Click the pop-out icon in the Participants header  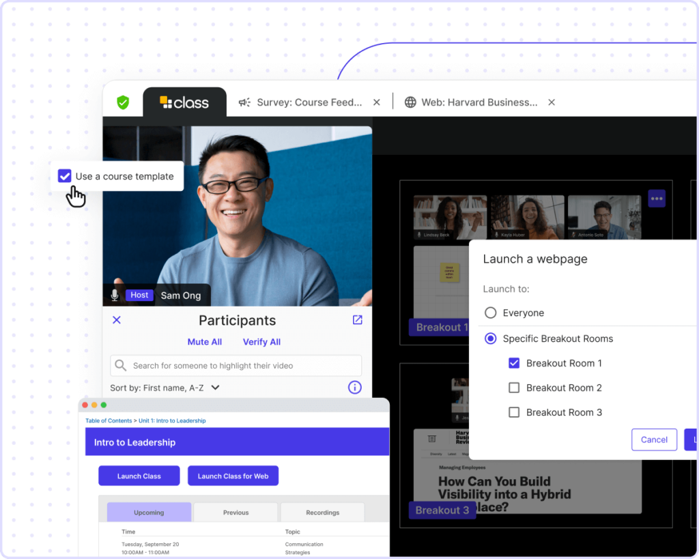pos(357,319)
